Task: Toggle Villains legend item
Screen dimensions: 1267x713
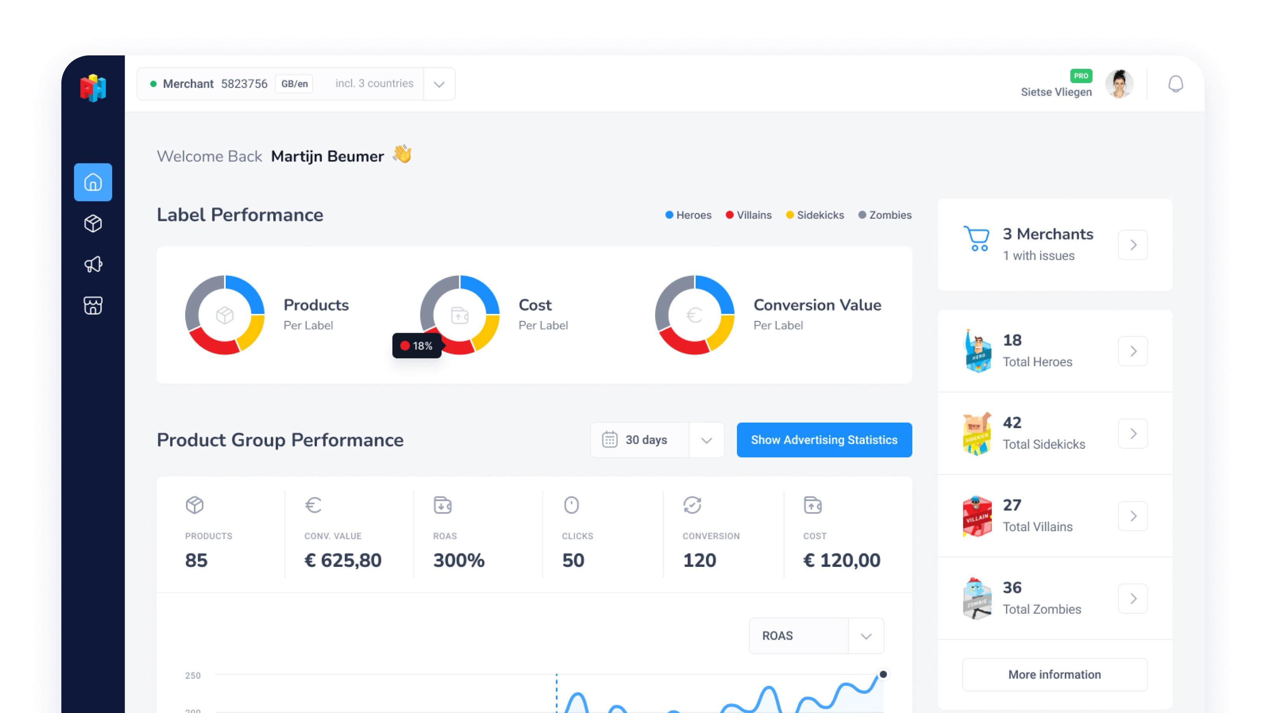Action: pos(749,215)
